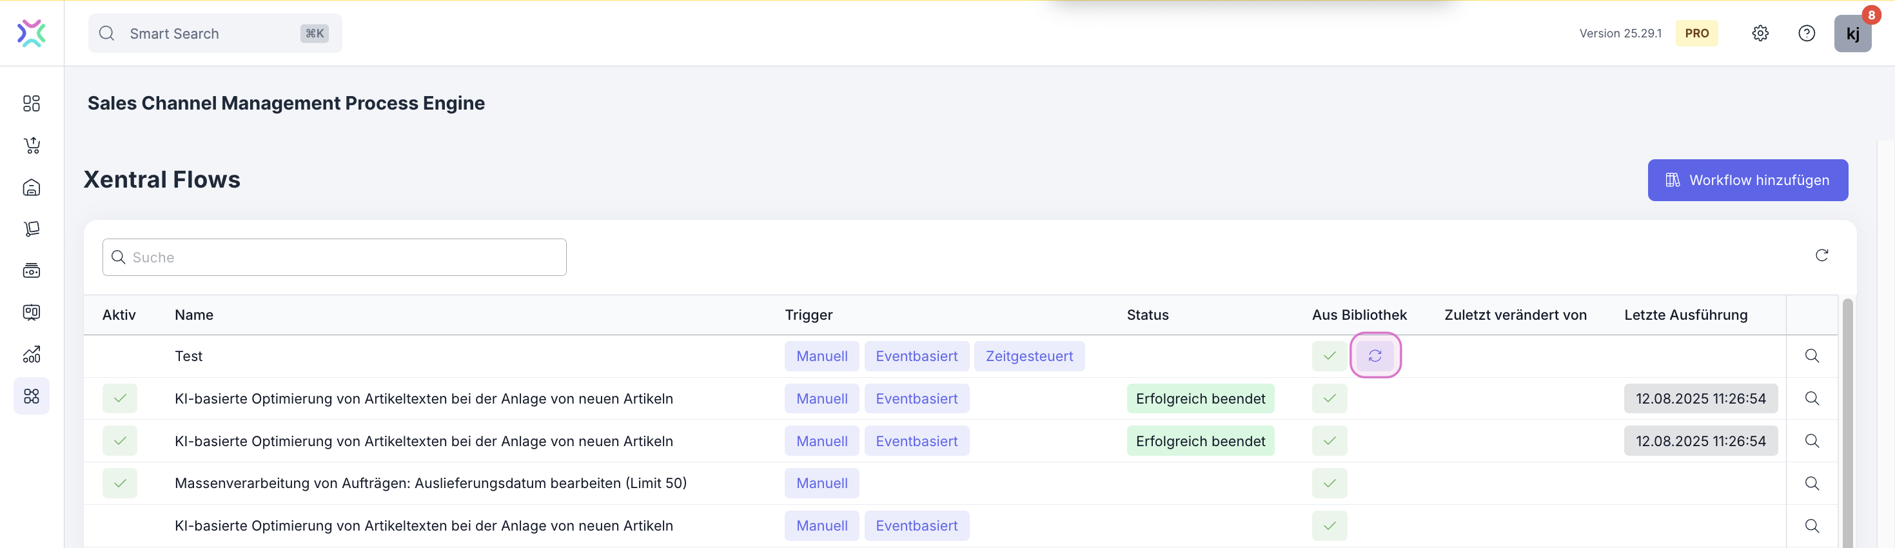Toggle active checkmark for Massenverarbeitung flow

click(120, 484)
